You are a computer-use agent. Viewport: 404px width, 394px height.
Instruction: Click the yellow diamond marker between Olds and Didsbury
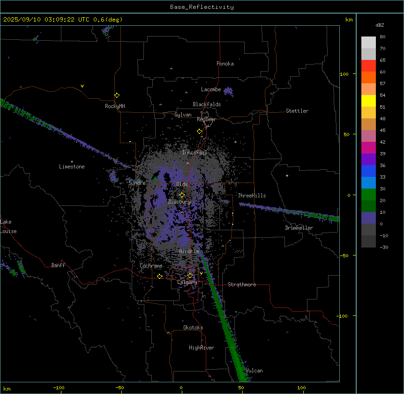[x=182, y=195]
